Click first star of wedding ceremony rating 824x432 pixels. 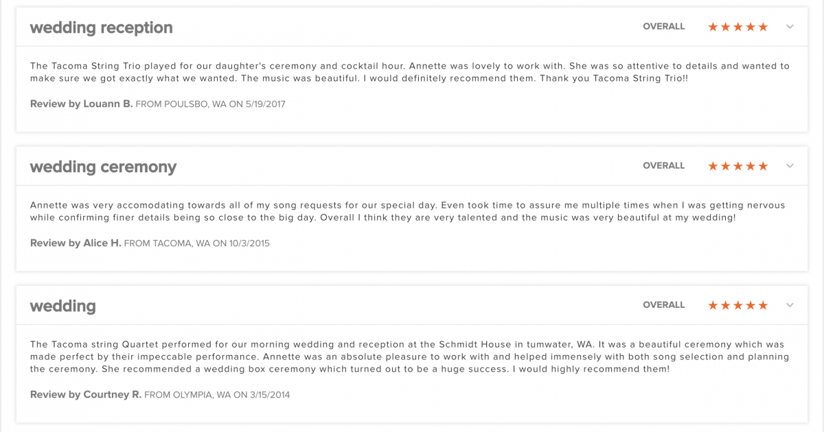pos(713,166)
